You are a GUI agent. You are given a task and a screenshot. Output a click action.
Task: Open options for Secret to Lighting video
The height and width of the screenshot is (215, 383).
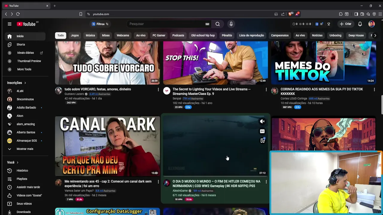pos(266,89)
